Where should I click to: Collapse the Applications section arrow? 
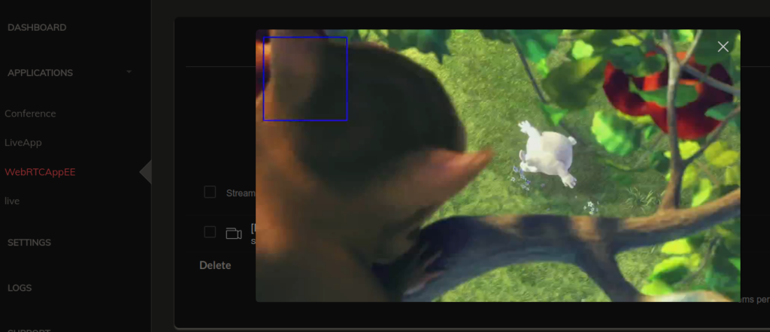coord(129,72)
